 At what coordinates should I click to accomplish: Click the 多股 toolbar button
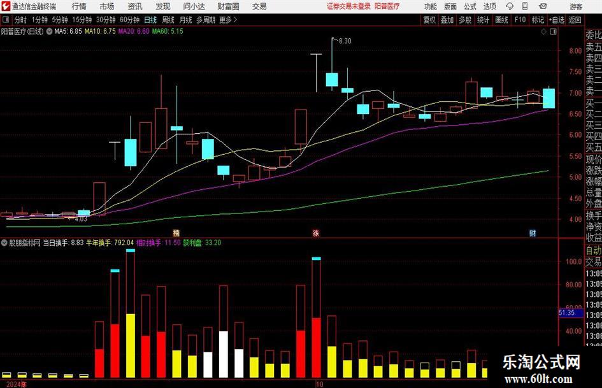click(465, 20)
